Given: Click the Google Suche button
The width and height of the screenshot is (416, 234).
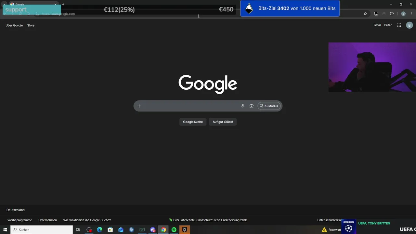Looking at the screenshot, I should (x=193, y=122).
